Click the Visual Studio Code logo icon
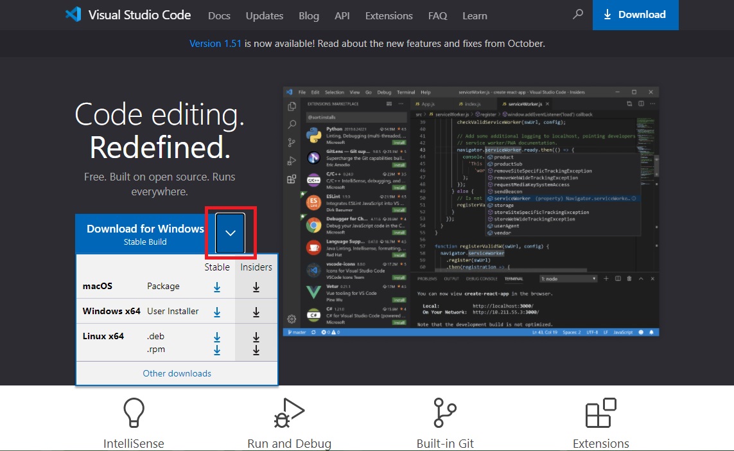This screenshot has height=451, width=734. click(x=73, y=15)
